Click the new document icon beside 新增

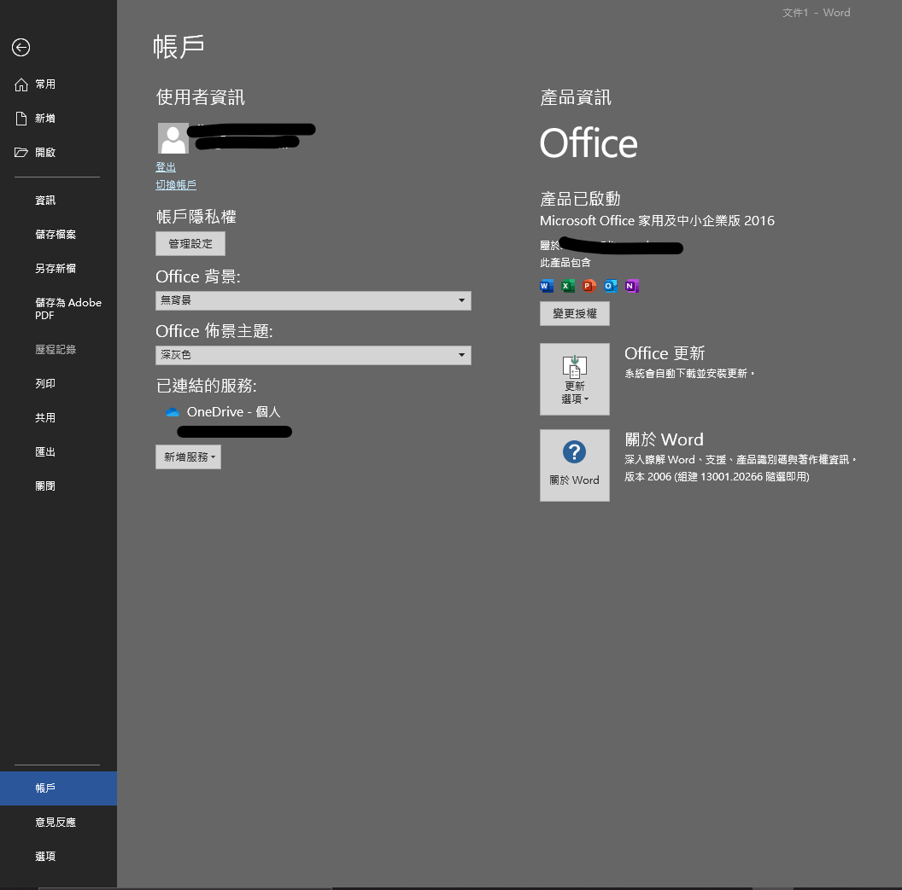point(21,119)
